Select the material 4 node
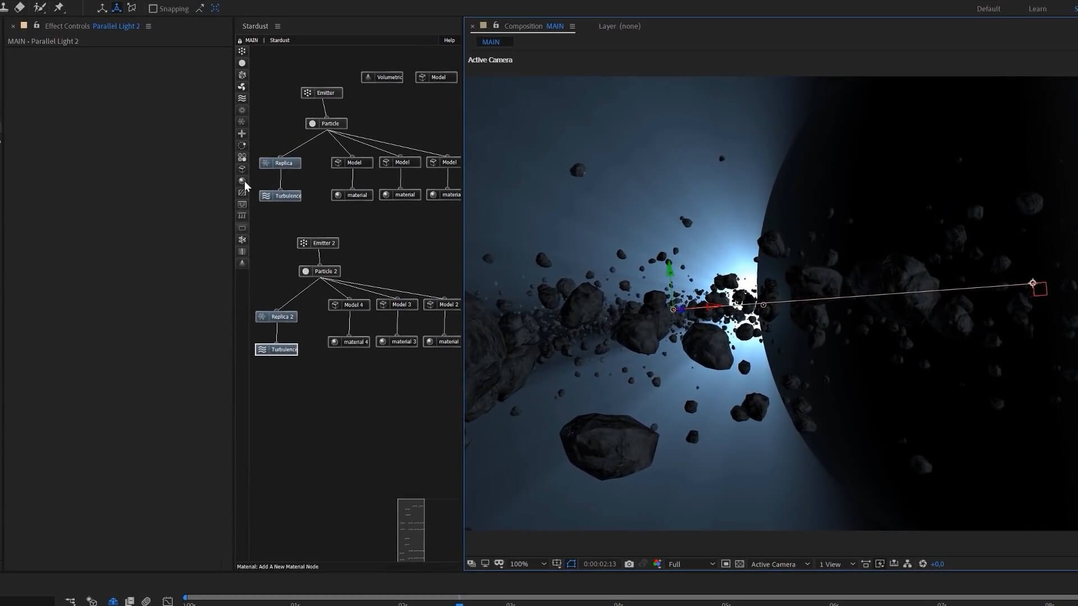This screenshot has width=1078, height=606. pos(349,342)
